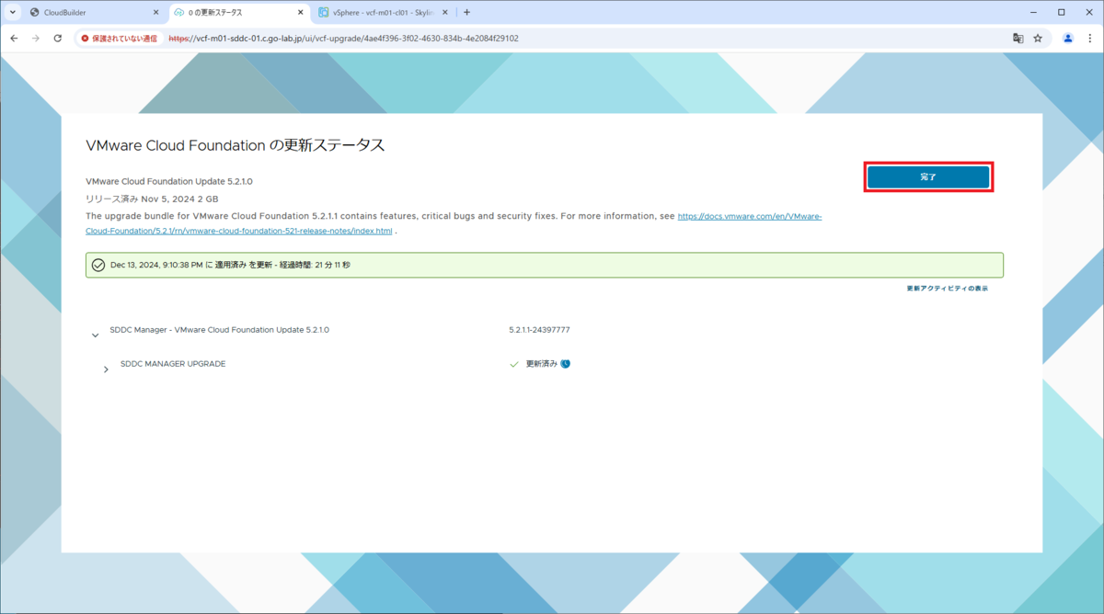Click the green check next to 更新済み
This screenshot has width=1104, height=614.
pyautogui.click(x=514, y=364)
